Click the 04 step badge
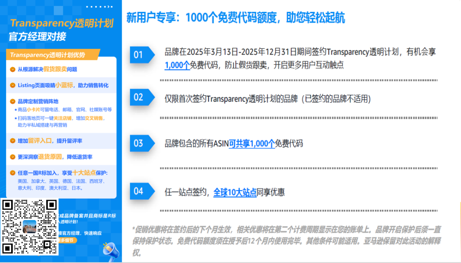 (142, 191)
